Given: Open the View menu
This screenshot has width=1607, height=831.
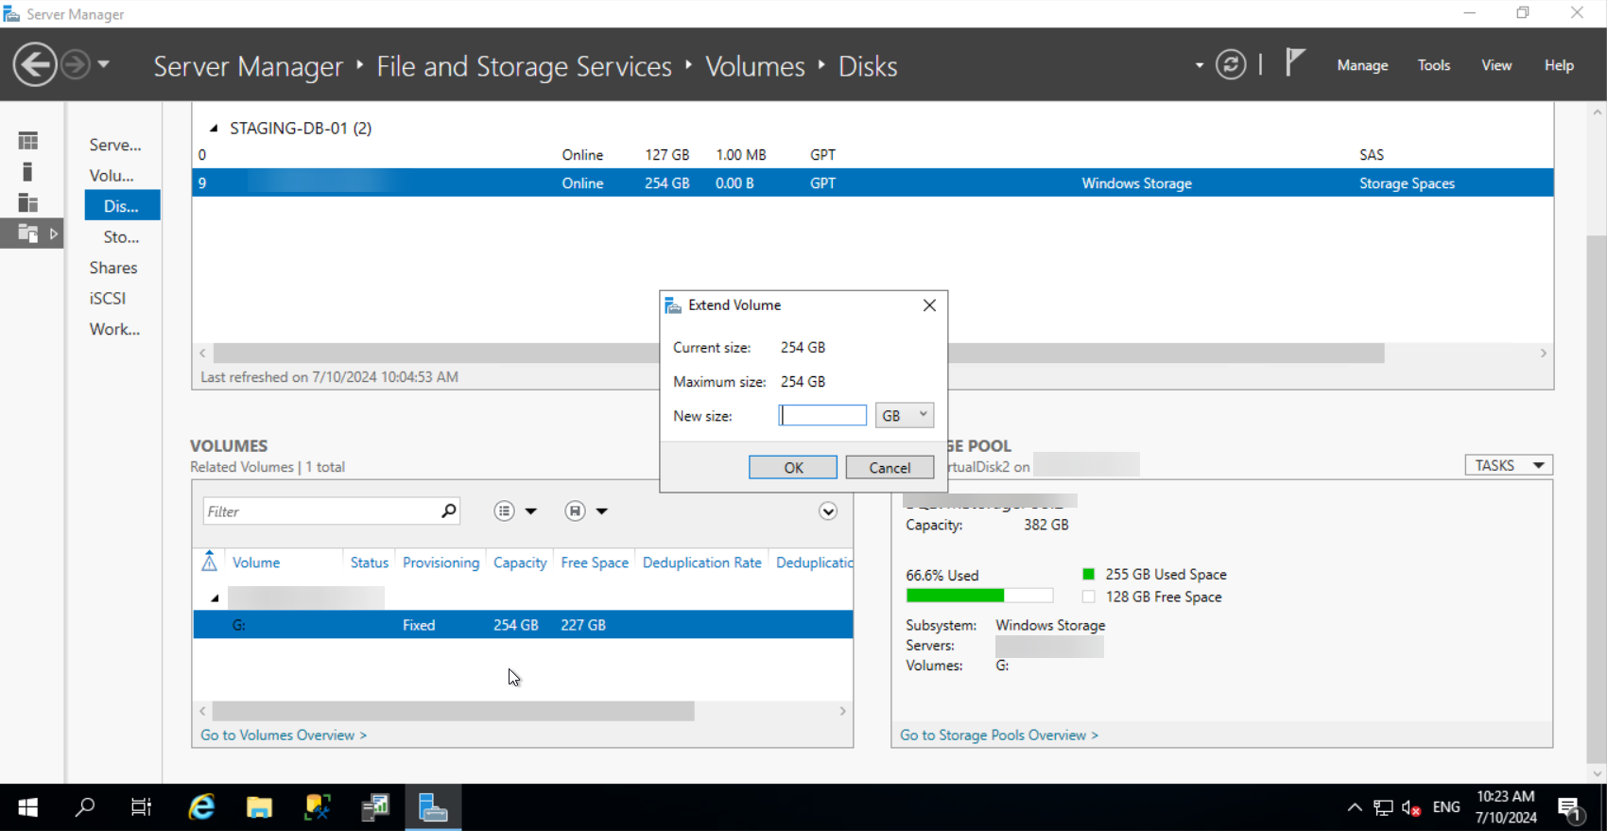Looking at the screenshot, I should pyautogui.click(x=1495, y=65).
